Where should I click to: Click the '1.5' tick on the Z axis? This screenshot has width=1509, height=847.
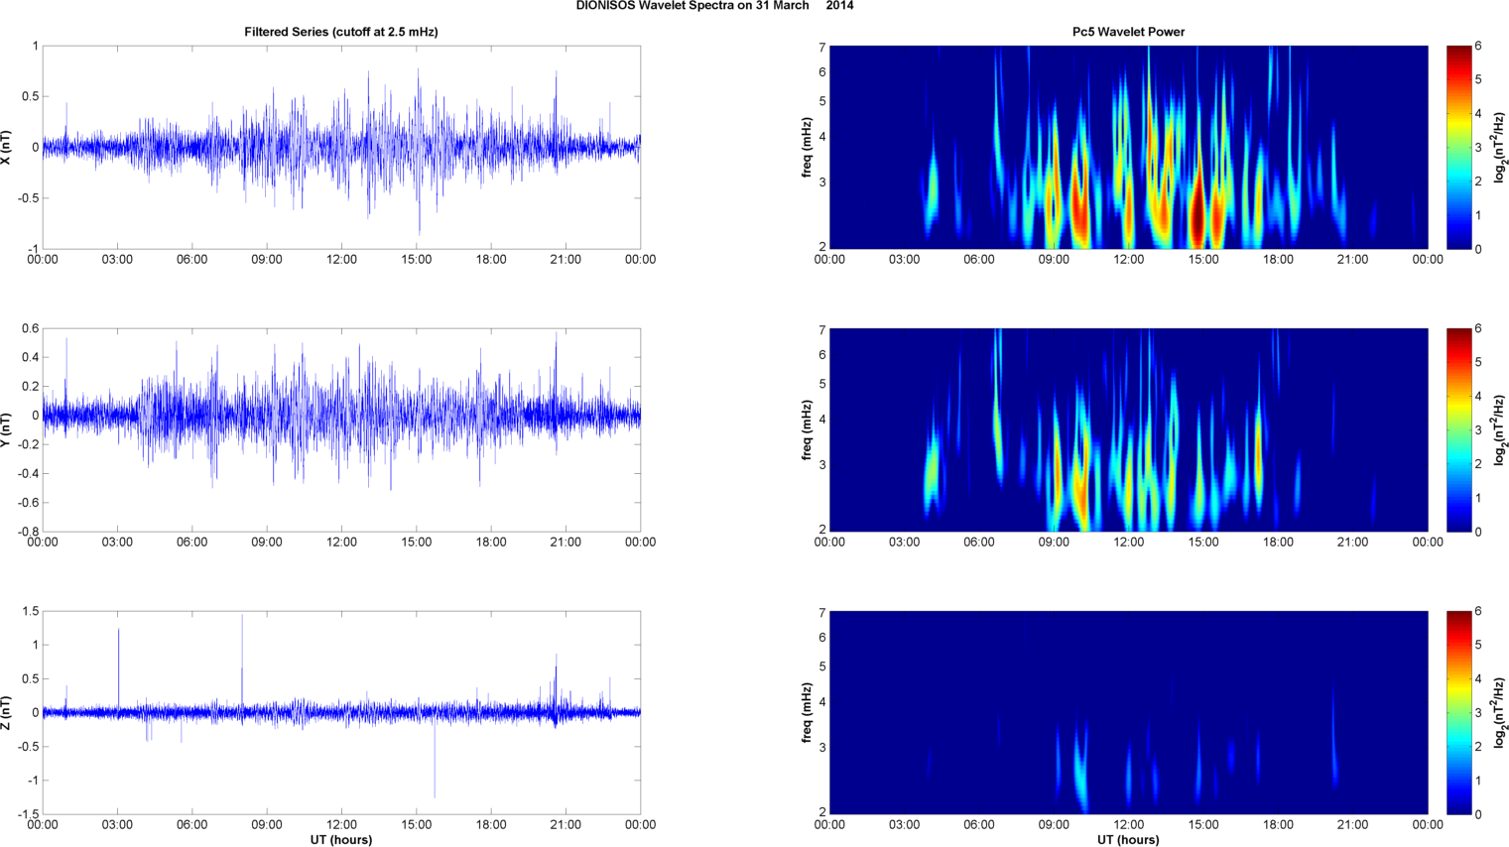click(31, 611)
